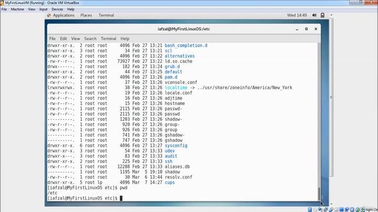Click the VirtualBox keyboard capture icon beside Right Ctrl
The image size is (378, 212).
pos(363,210)
